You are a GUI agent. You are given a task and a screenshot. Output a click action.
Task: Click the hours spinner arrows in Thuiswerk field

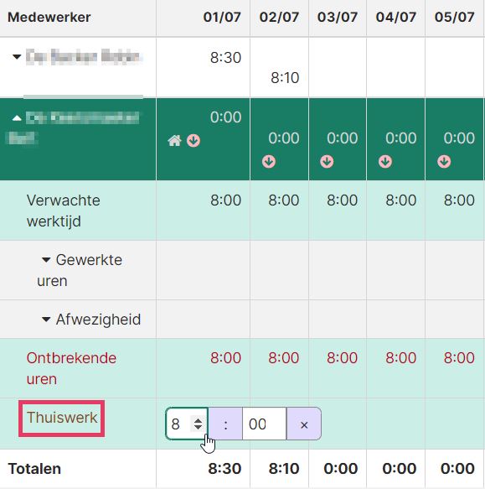199,424
